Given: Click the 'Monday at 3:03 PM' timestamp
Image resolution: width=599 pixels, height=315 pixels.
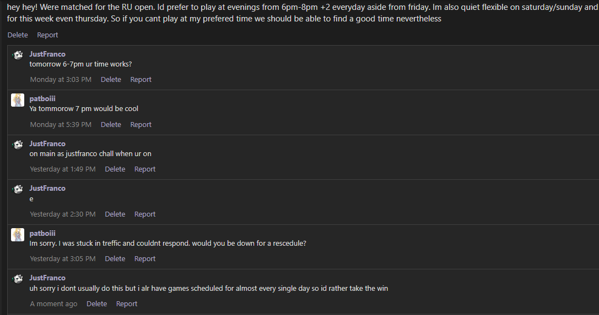Looking at the screenshot, I should pyautogui.click(x=61, y=80).
